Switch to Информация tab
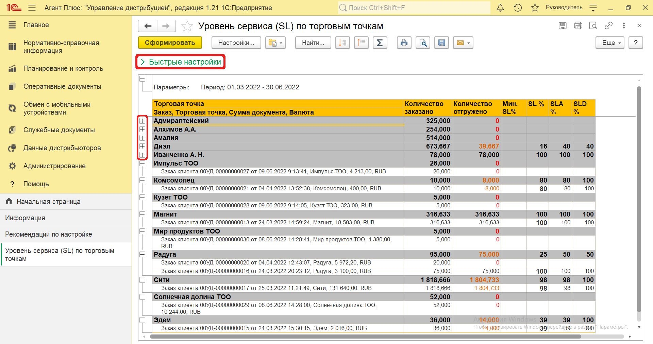This screenshot has height=344, width=653. pos(66,218)
